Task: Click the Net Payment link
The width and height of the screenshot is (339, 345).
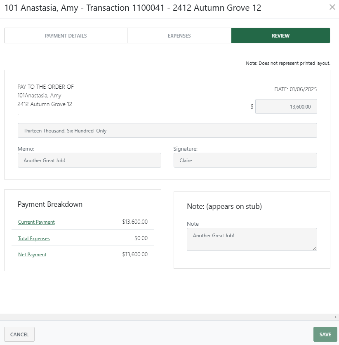Action: [x=32, y=255]
